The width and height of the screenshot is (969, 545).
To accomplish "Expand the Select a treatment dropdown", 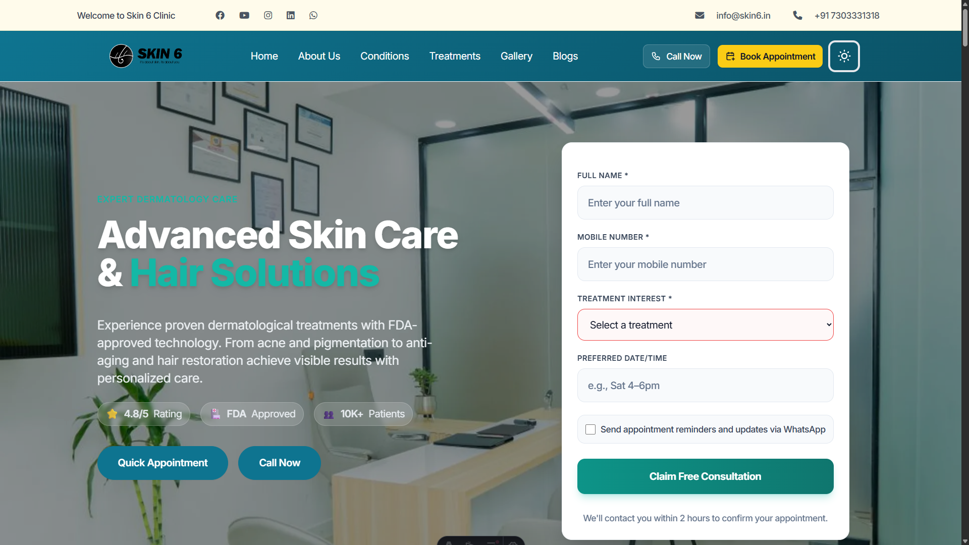I will pyautogui.click(x=705, y=325).
